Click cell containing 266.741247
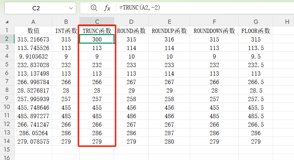Image resolution: width=294 pixels, height=160 pixels. (x=33, y=125)
